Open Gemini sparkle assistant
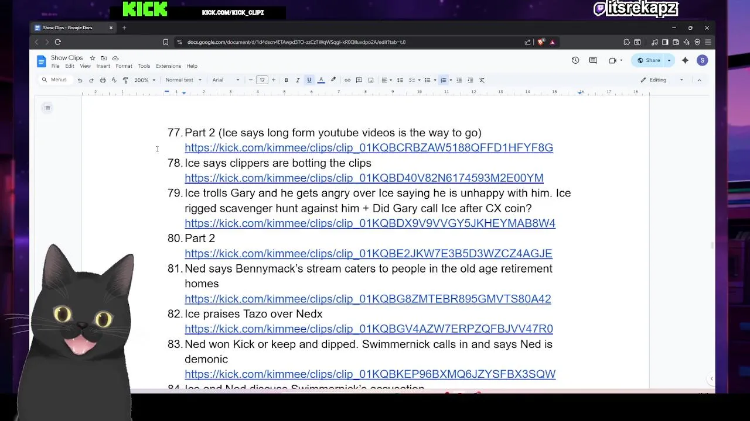The image size is (750, 421). click(685, 60)
